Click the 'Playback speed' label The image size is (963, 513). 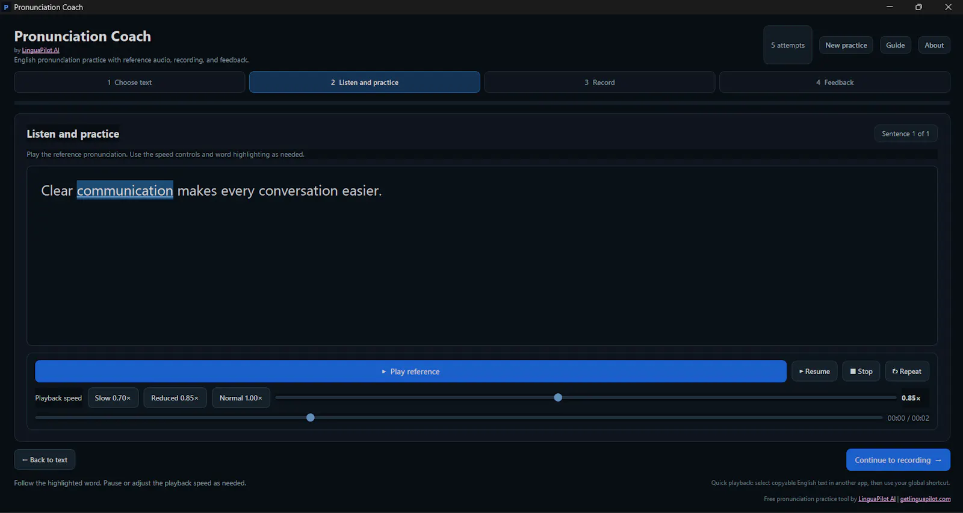[58, 398]
